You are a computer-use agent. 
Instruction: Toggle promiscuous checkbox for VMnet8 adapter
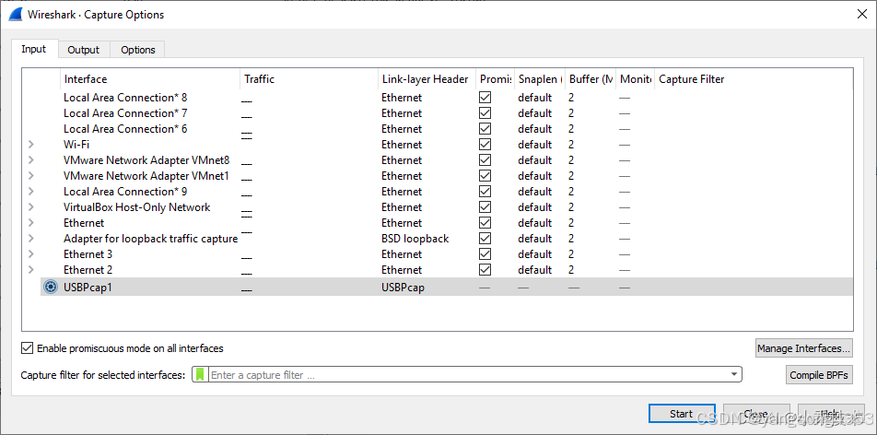485,160
